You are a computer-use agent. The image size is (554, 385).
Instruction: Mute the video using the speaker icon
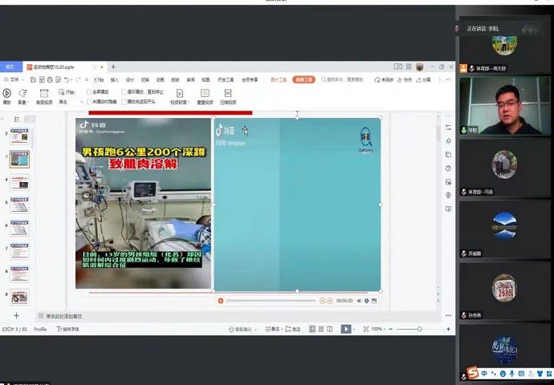click(358, 301)
